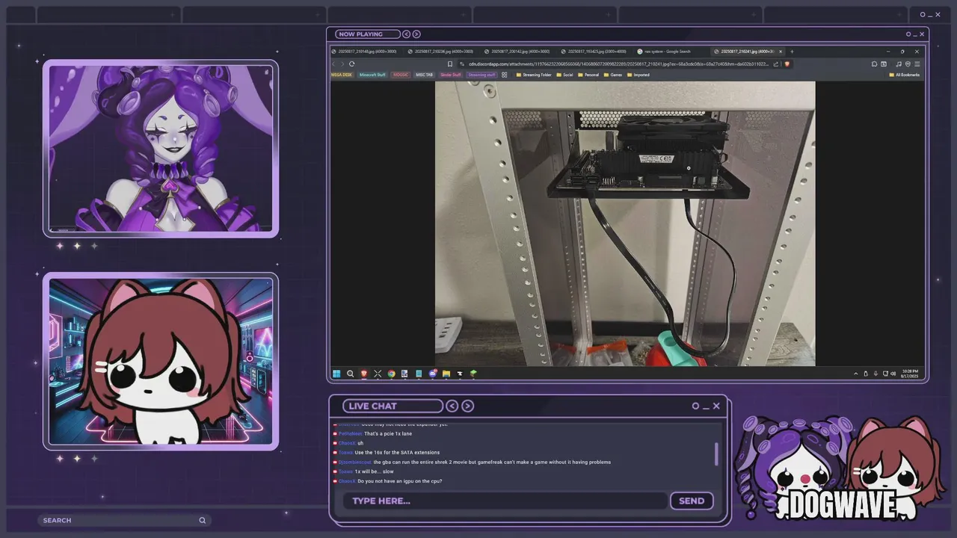Click the taskbar search magnifier
Image resolution: width=957 pixels, height=538 pixels.
coord(350,374)
